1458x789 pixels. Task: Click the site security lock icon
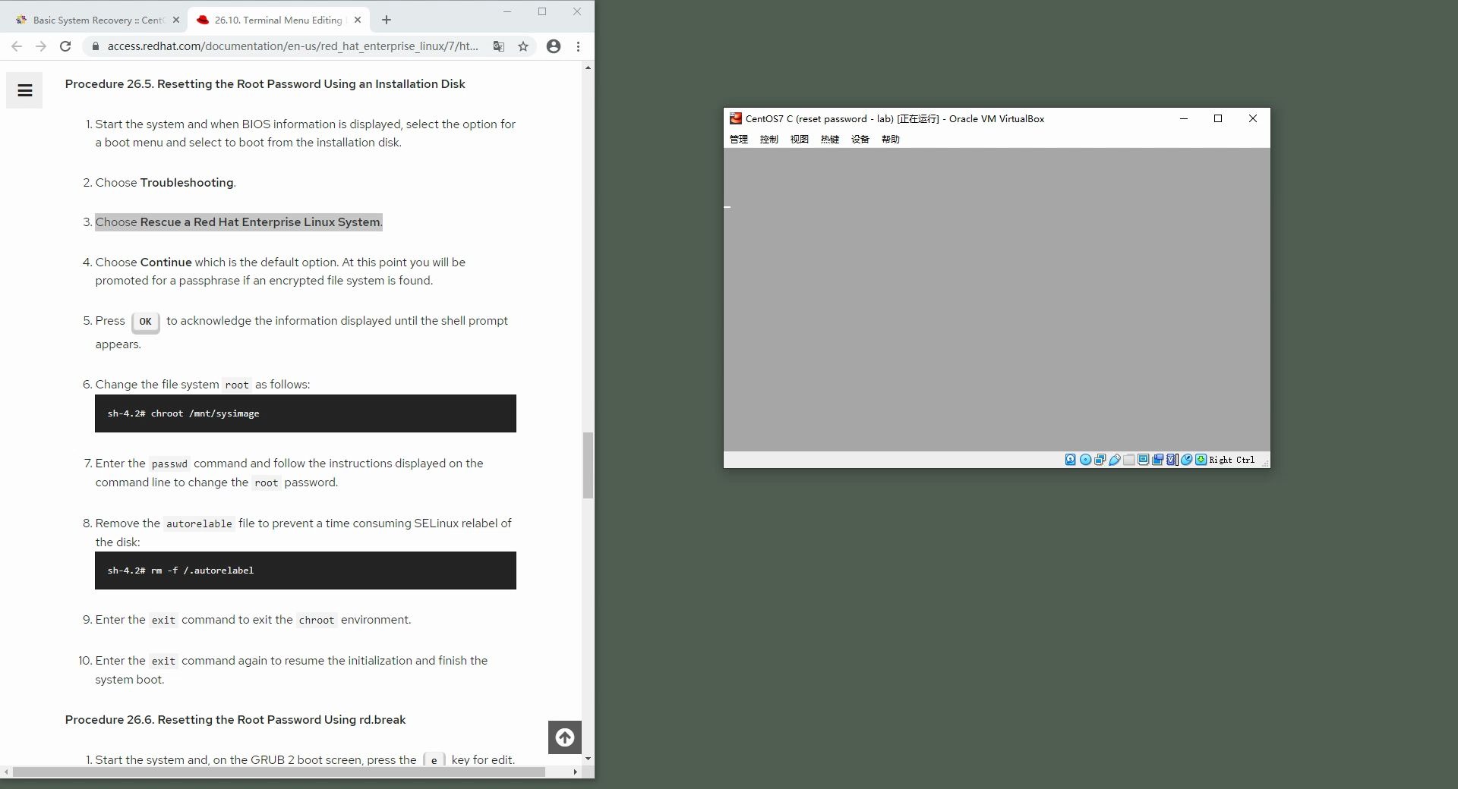pyautogui.click(x=95, y=46)
